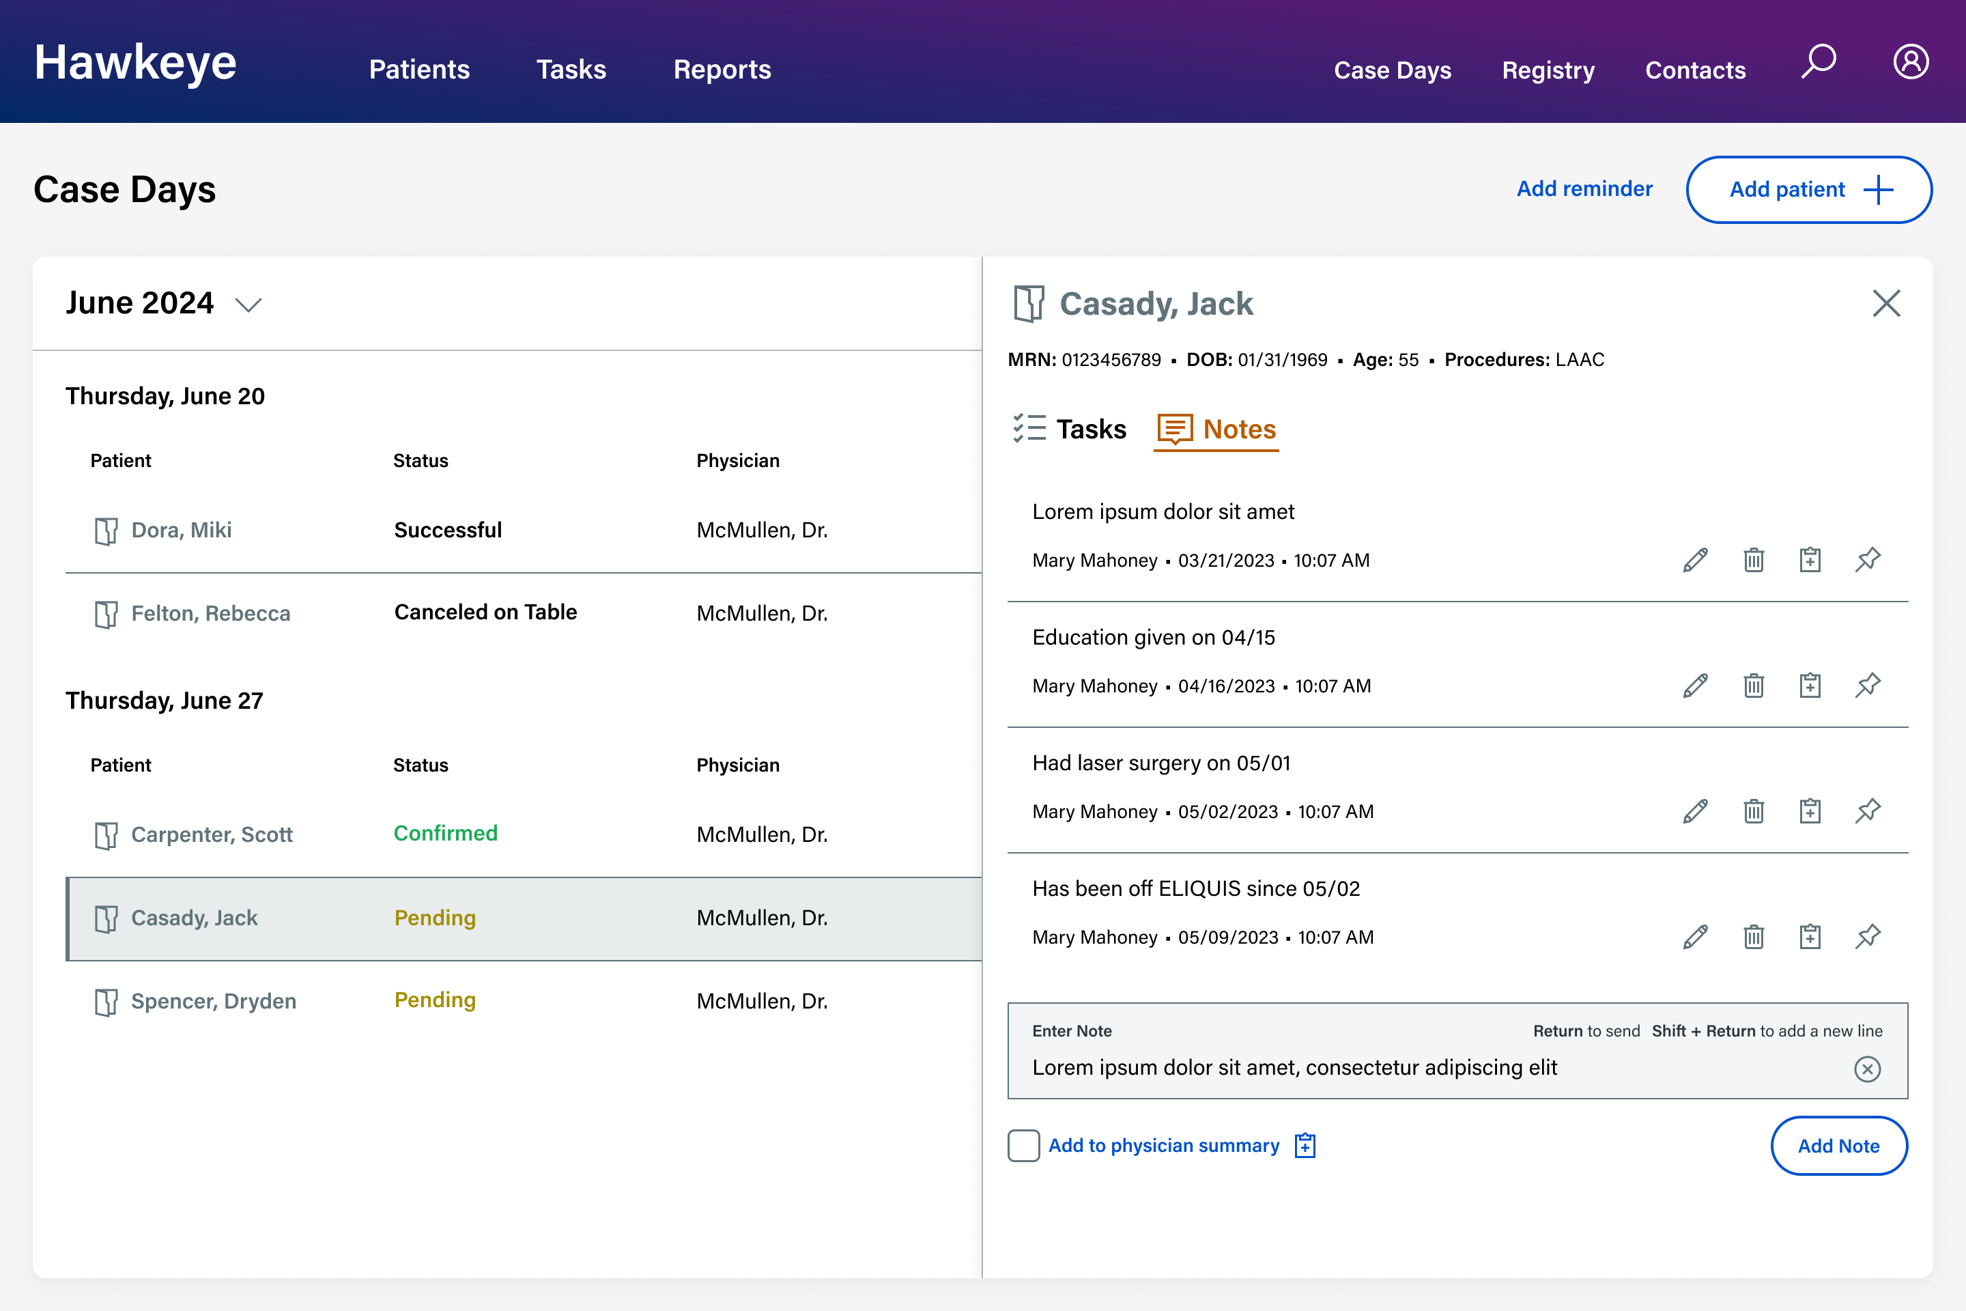Image resolution: width=1966 pixels, height=1311 pixels.
Task: Clear the Enter Note text field
Action: [1866, 1069]
